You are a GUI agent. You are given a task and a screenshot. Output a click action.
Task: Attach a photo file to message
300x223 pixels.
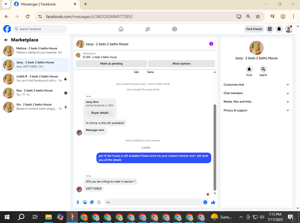pyautogui.click(x=85, y=202)
